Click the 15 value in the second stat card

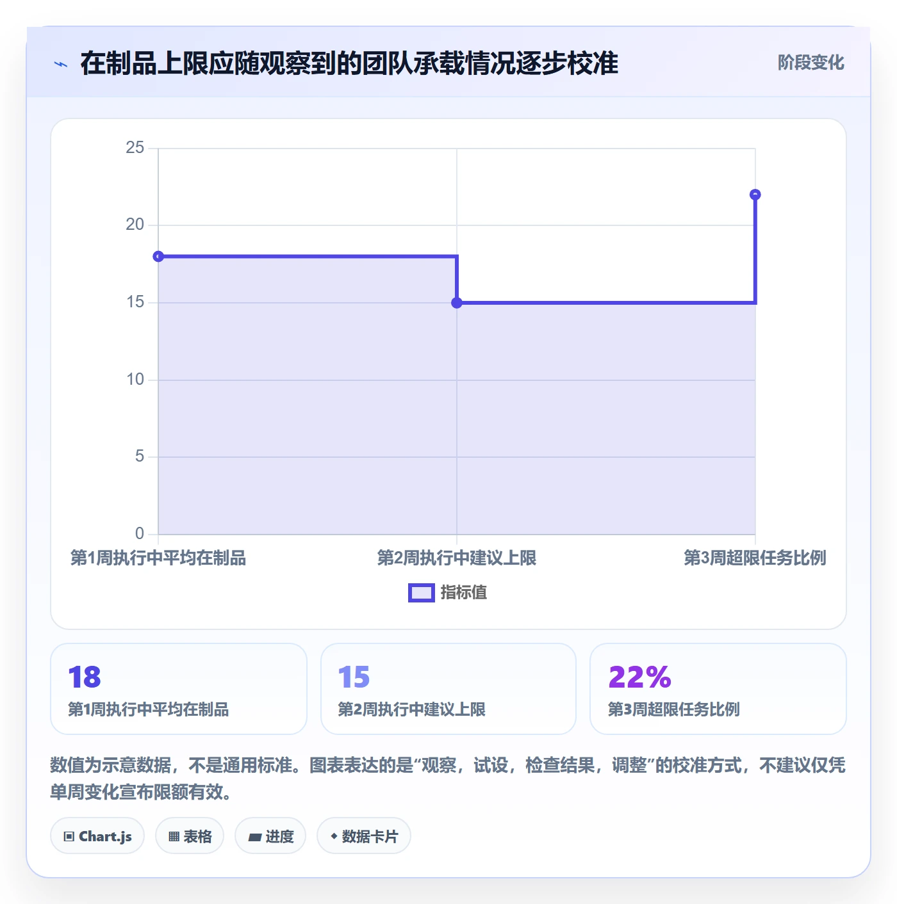point(354,677)
